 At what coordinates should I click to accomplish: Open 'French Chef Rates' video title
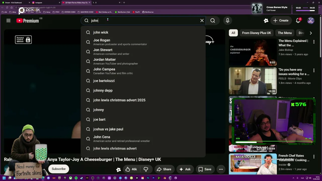(x=294, y=158)
